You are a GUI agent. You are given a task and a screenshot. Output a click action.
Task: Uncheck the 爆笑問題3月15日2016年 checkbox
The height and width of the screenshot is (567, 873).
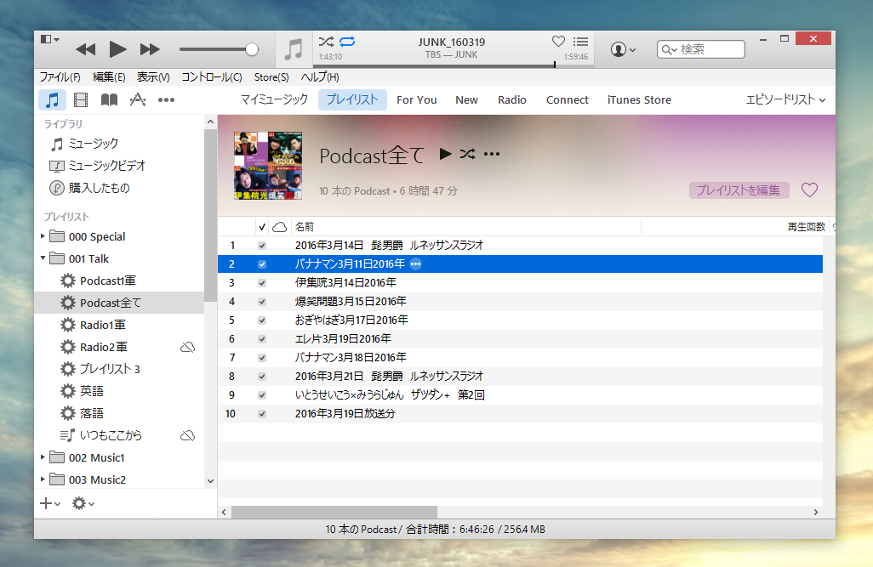(x=262, y=302)
